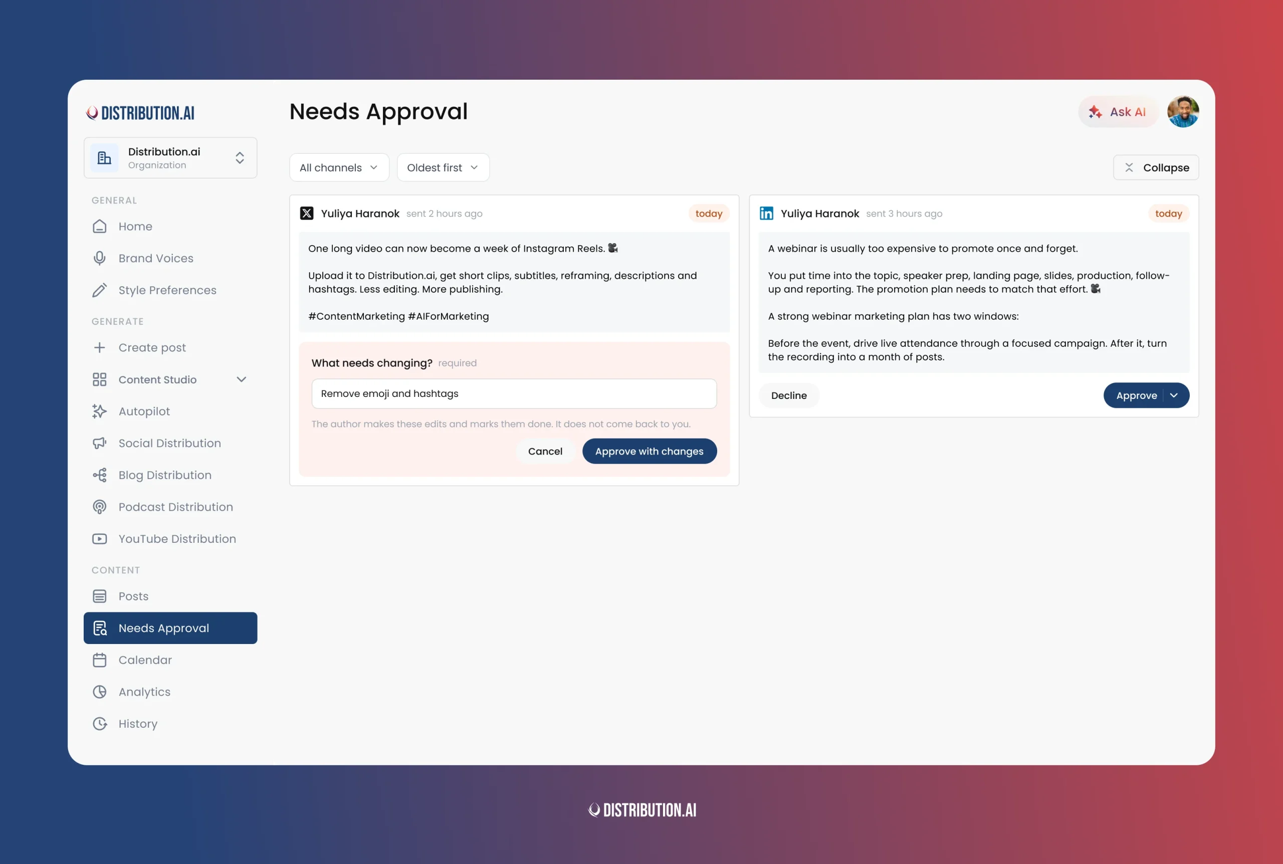Open the History page label

(x=138, y=724)
